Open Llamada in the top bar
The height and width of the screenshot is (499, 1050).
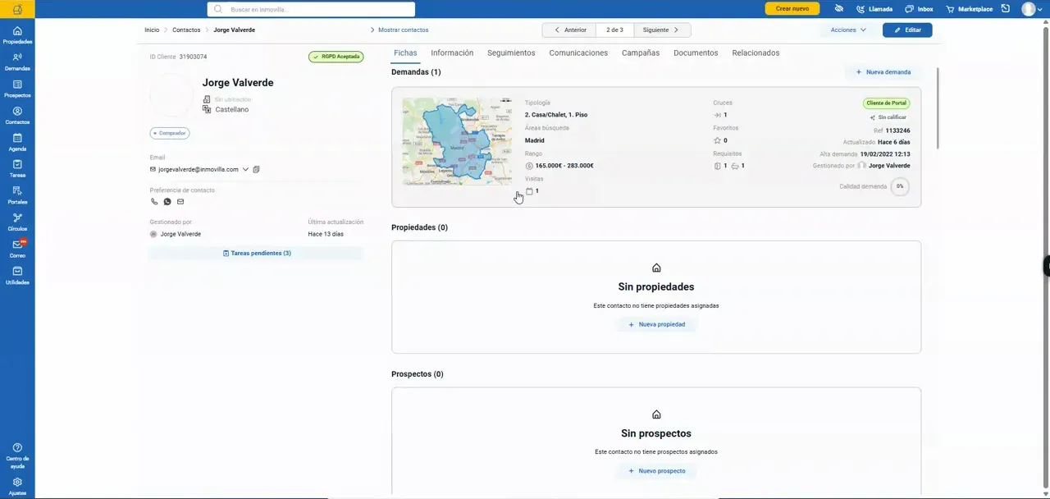[x=874, y=9]
